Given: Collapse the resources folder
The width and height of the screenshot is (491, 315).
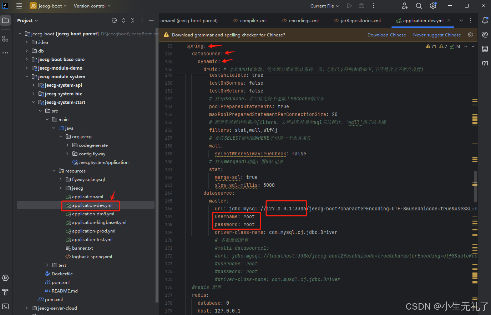Looking at the screenshot, I should click(54, 171).
